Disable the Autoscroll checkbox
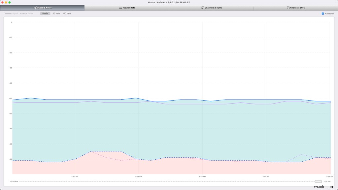This screenshot has width=338, height=190. tap(323, 14)
